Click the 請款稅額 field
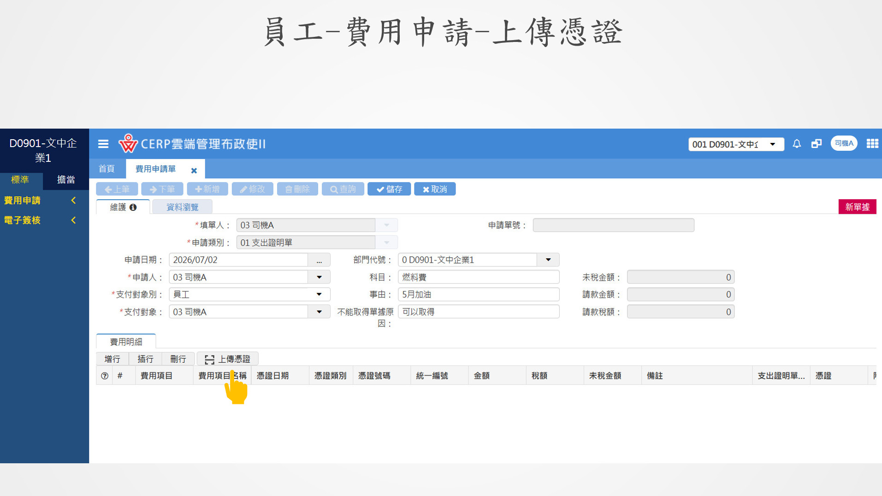Image resolution: width=882 pixels, height=496 pixels. (681, 312)
